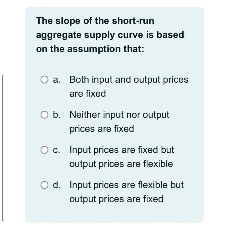Select the label 'd.' next to its radio
Image resolution: width=233 pixels, height=226 pixels.
(x=56, y=185)
